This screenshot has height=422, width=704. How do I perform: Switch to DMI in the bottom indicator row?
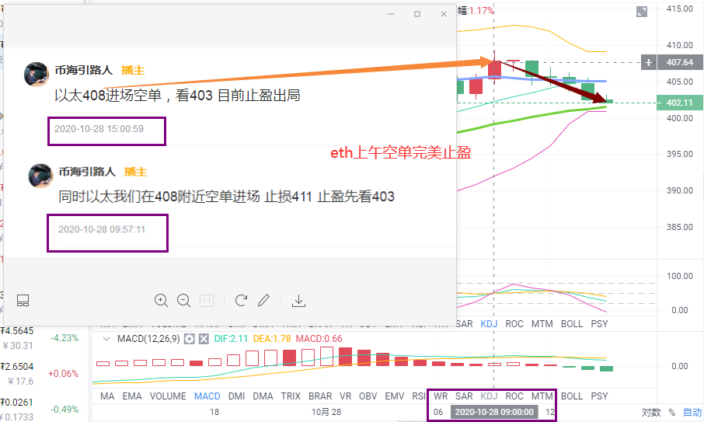(237, 396)
